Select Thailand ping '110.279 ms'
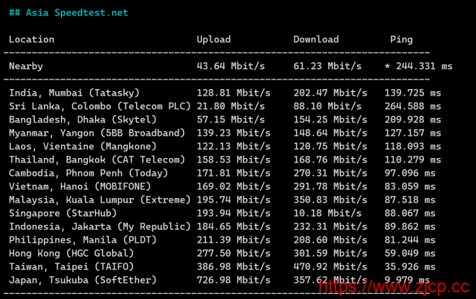The image size is (476, 299). [x=413, y=160]
